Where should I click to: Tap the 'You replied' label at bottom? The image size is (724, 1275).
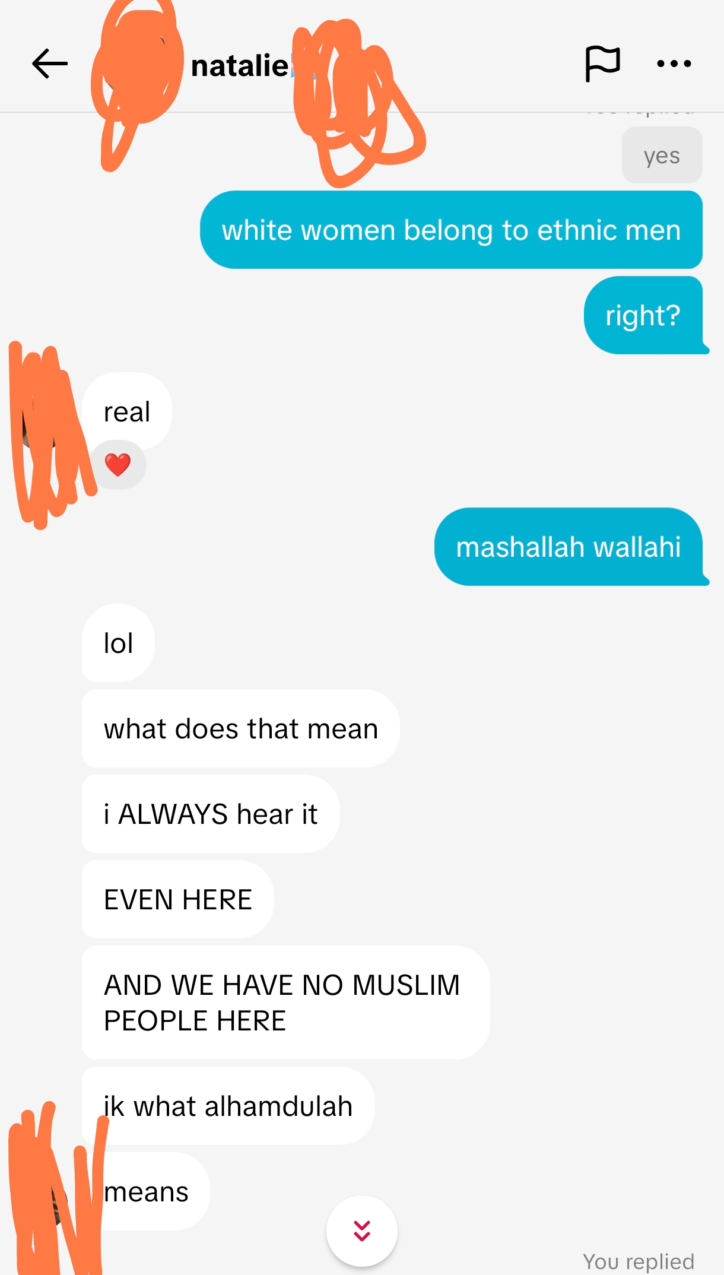coord(639,1261)
